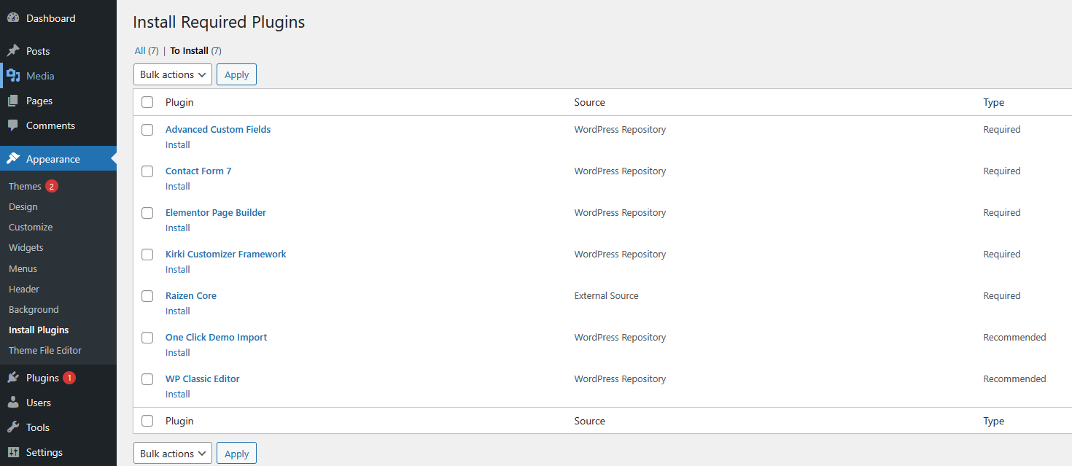Click the Pages icon in sidebar
The width and height of the screenshot is (1072, 466).
point(13,101)
